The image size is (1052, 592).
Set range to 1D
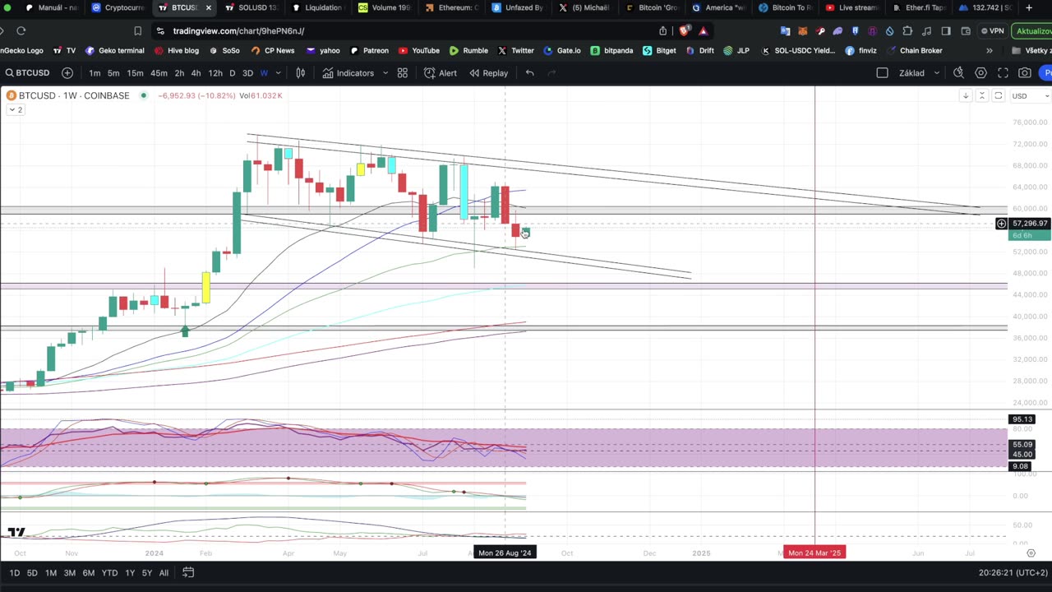click(x=14, y=573)
